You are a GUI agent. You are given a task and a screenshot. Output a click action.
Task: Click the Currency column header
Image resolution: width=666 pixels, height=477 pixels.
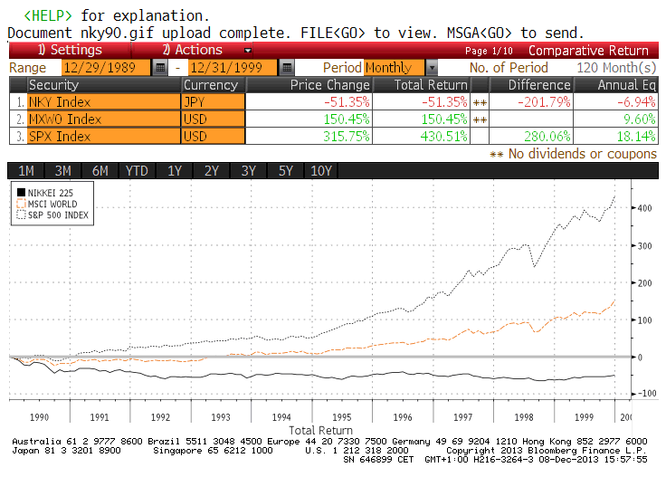(214, 85)
